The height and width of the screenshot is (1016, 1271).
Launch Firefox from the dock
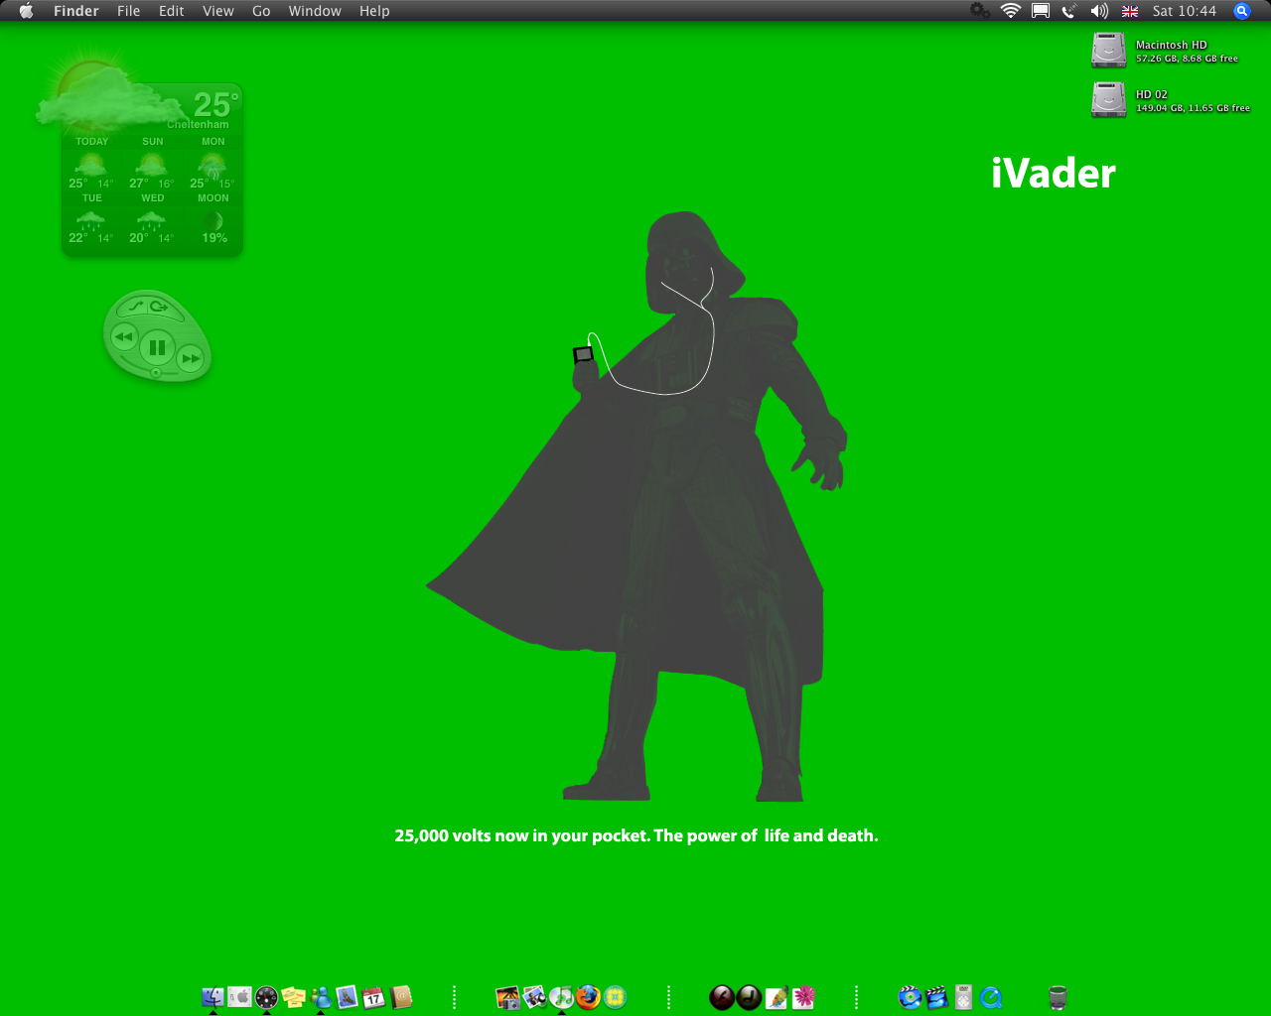pyautogui.click(x=588, y=997)
